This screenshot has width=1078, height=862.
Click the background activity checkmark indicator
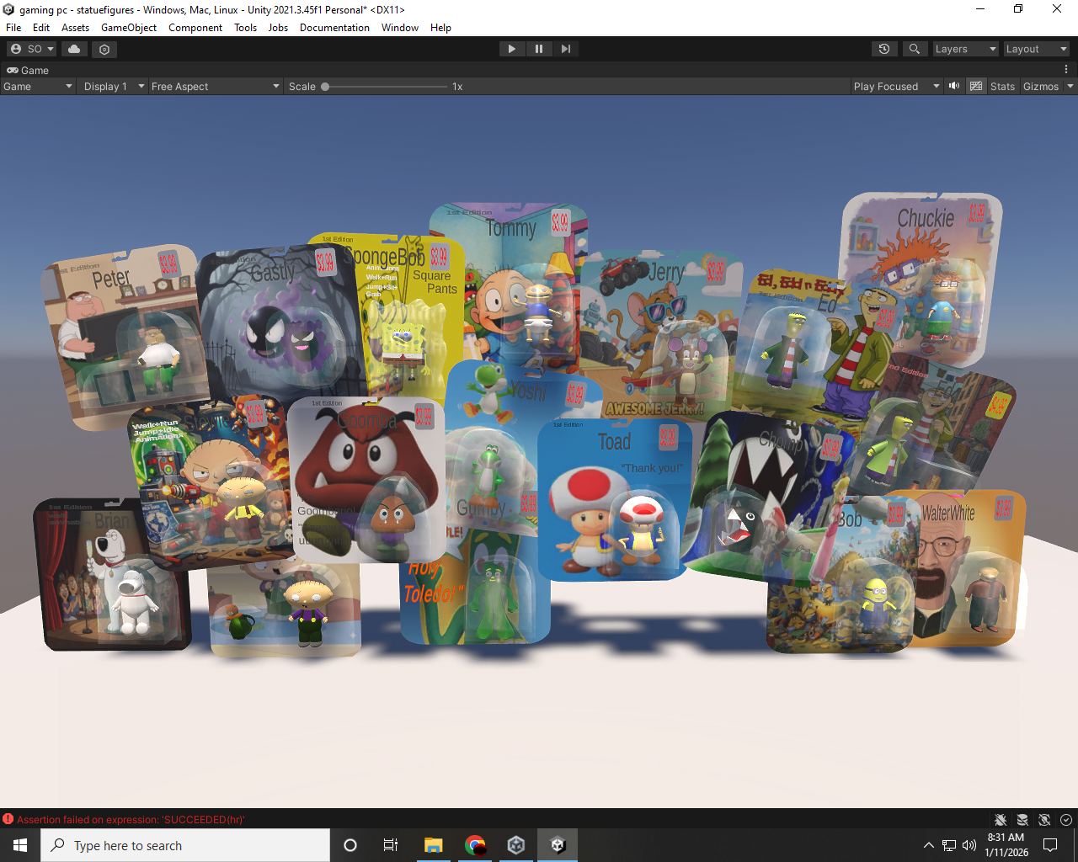coord(1066,820)
